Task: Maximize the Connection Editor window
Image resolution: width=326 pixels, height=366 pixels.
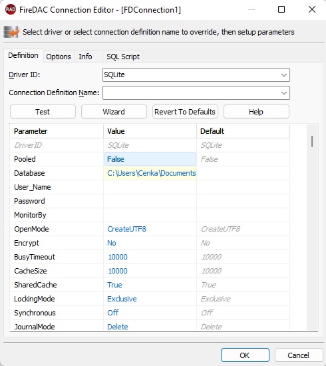Action: click(281, 9)
